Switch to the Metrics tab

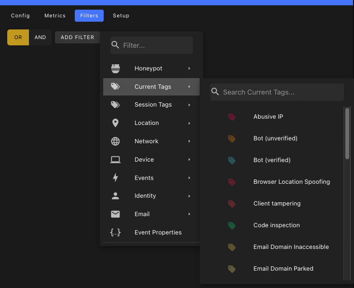click(55, 15)
